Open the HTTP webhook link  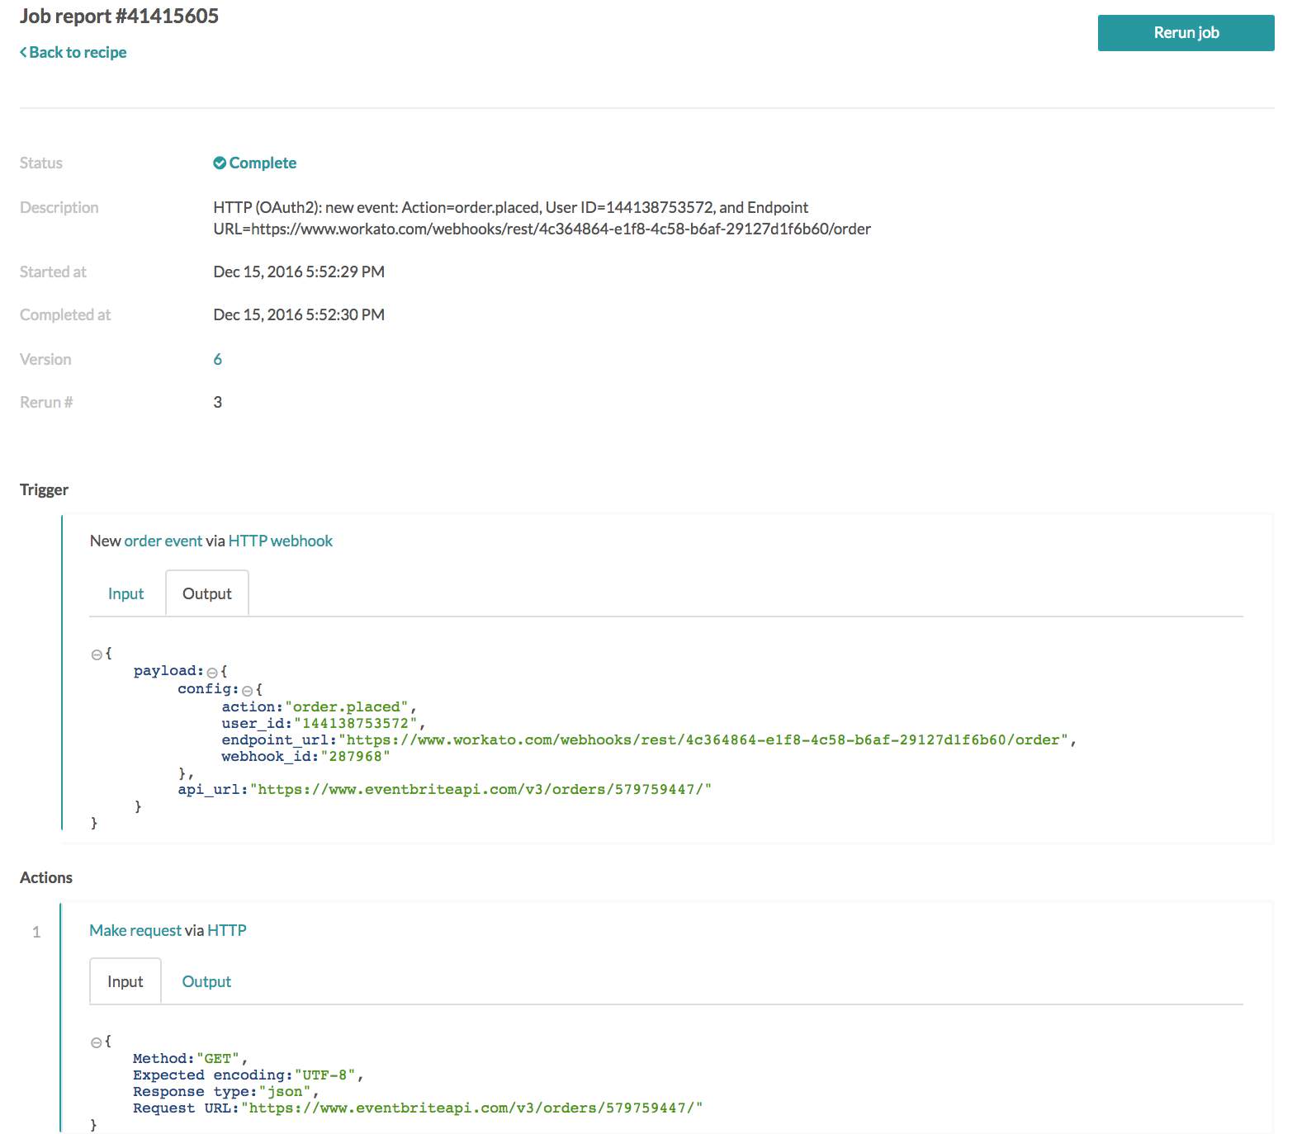pyautogui.click(x=280, y=541)
